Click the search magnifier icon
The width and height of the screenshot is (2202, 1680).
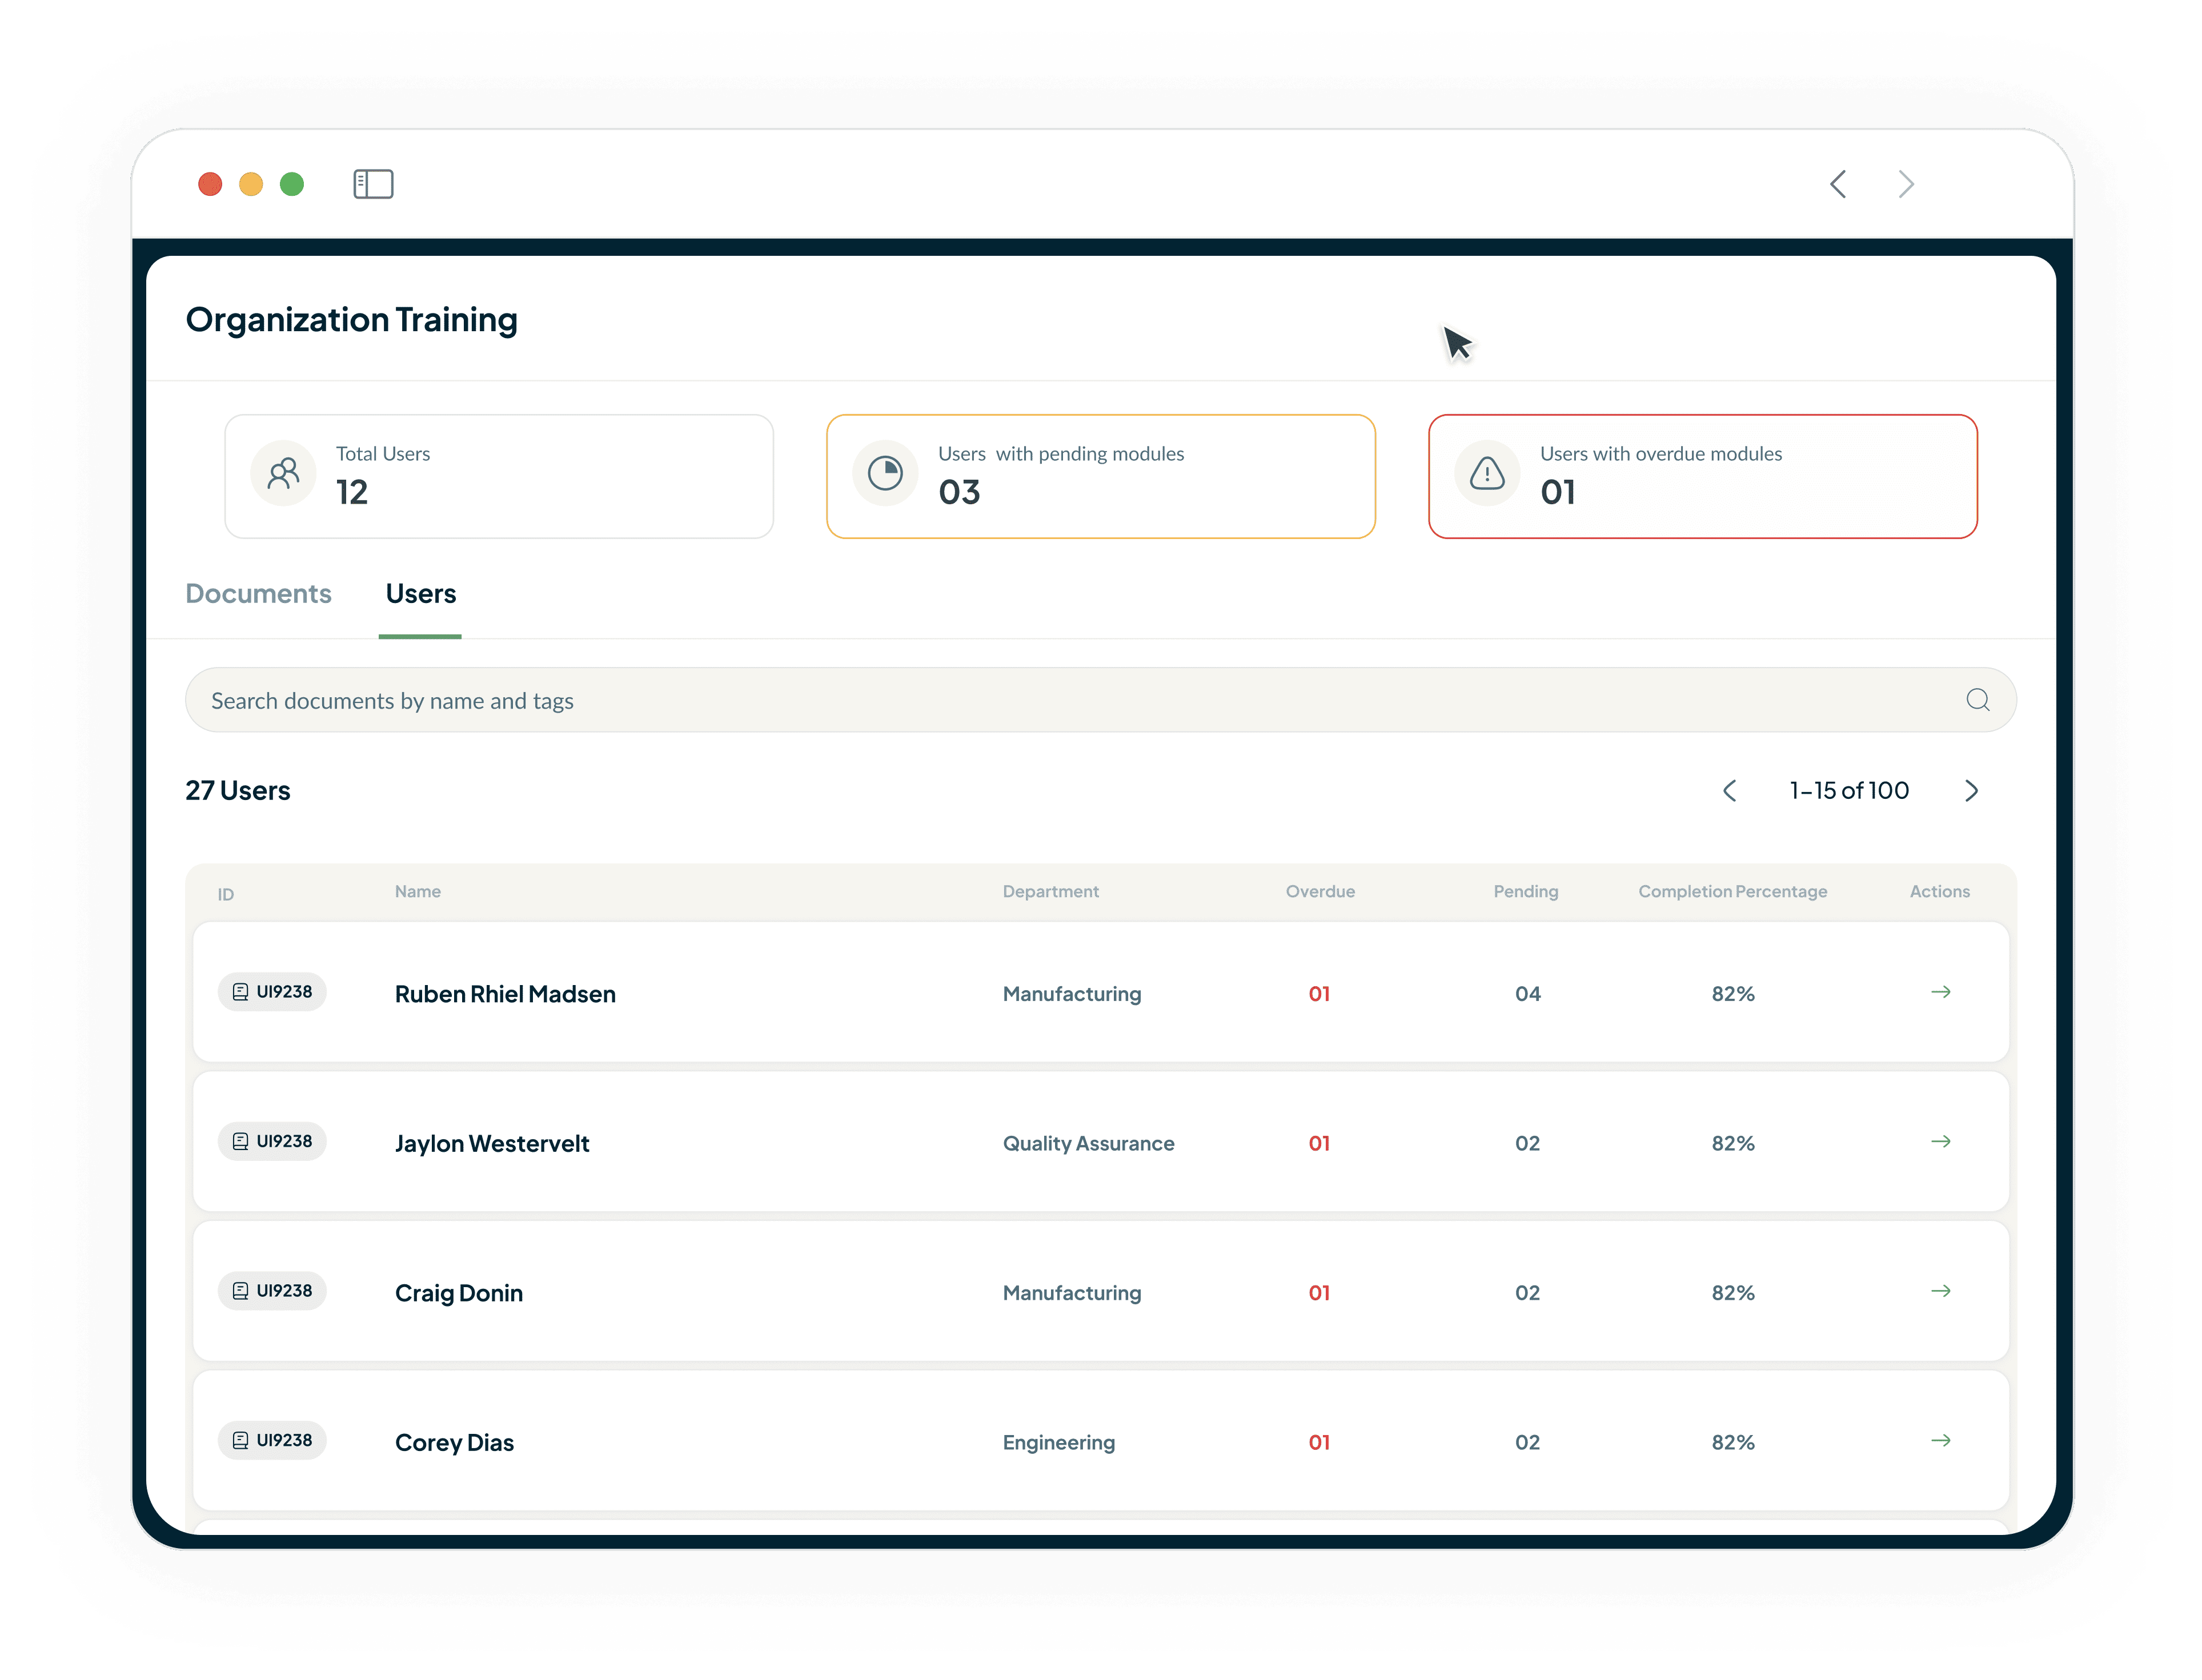pyautogui.click(x=1977, y=700)
